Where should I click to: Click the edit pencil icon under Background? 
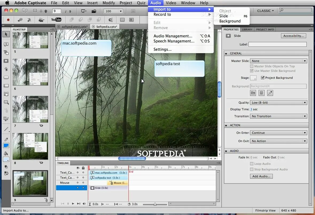[270, 93]
